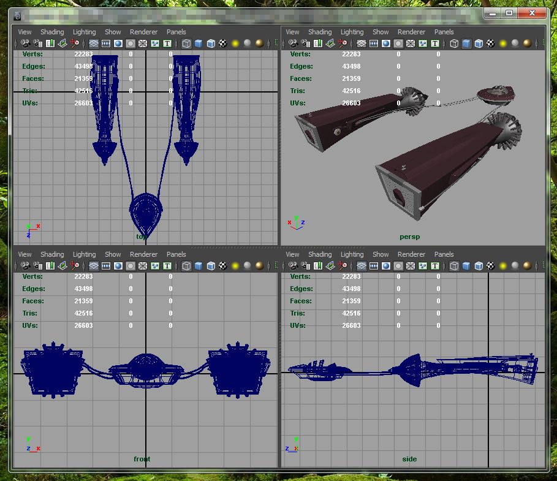Click Select Camera icon in side panel

point(293,266)
